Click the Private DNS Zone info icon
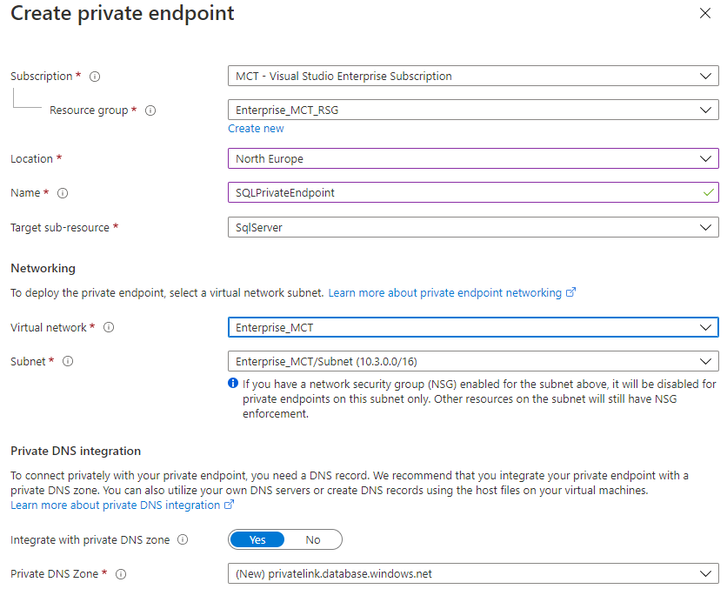Screen dimensions: 727x609 (x=121, y=574)
